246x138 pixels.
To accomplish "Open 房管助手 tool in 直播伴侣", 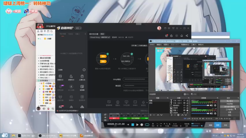I will (x=71, y=78).
